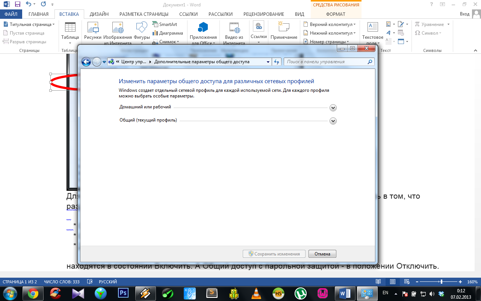The image size is (481, 301).
Task: Open the Windows Start menu
Action: (x=10, y=293)
